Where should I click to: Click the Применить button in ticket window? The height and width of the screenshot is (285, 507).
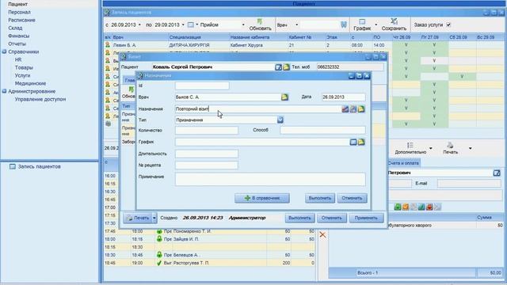coord(366,218)
